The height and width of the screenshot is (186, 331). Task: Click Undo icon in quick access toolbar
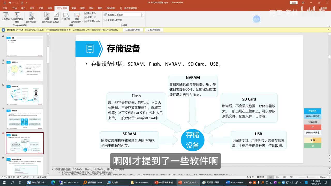(x=10, y=3)
